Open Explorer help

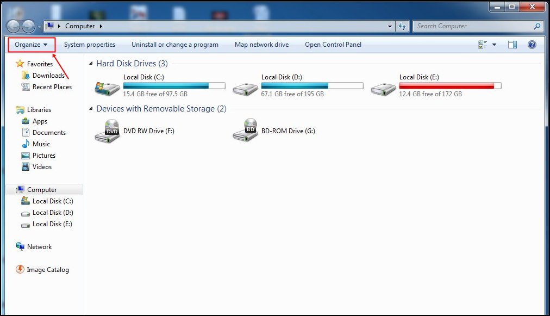pos(532,44)
